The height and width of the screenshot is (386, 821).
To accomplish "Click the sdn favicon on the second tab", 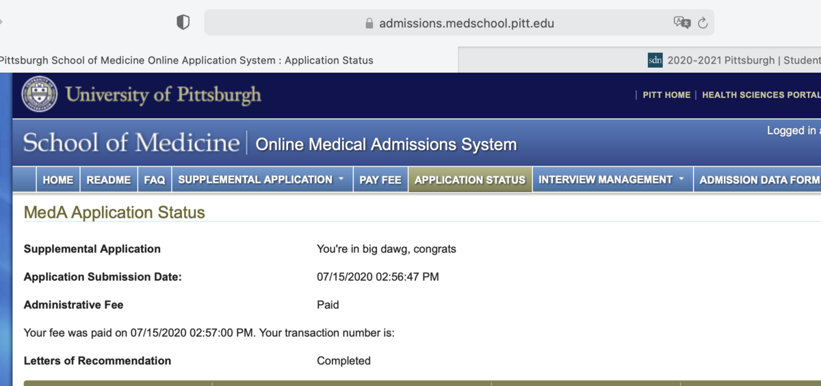I will point(655,60).
